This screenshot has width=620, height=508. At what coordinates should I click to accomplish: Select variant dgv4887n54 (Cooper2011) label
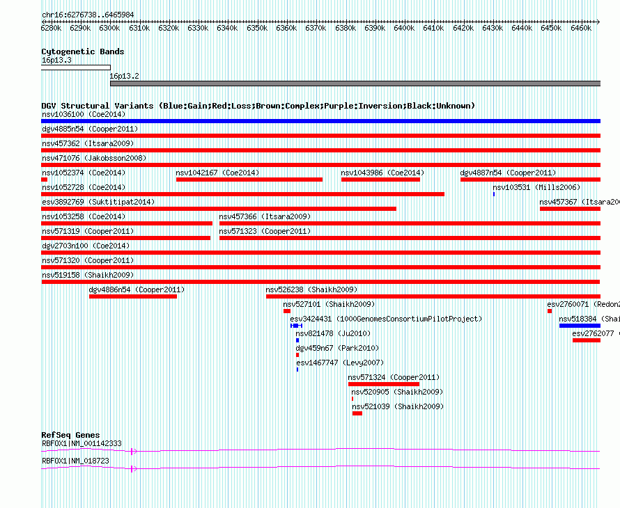pyautogui.click(x=508, y=173)
